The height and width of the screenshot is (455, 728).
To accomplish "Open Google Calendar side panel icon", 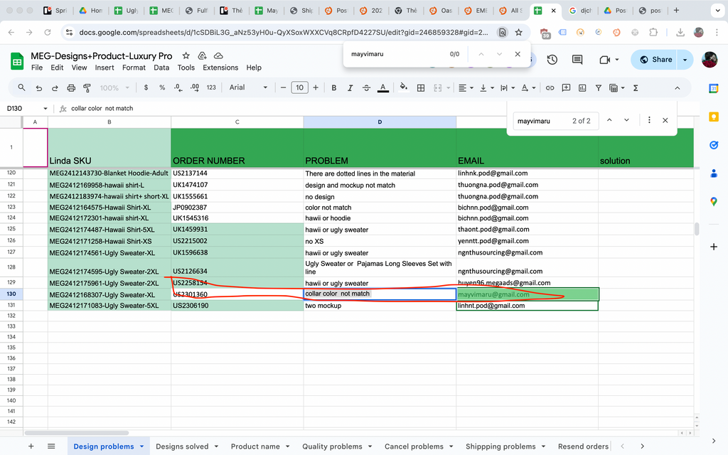I will tap(714, 88).
